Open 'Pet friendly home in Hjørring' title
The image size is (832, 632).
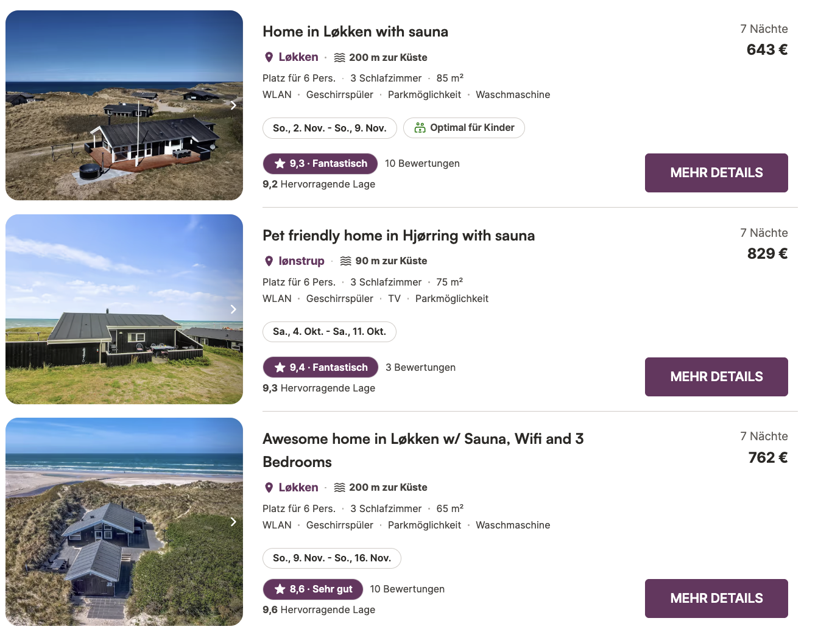tap(398, 236)
